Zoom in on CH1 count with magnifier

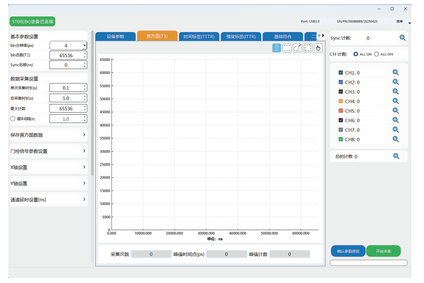396,72
